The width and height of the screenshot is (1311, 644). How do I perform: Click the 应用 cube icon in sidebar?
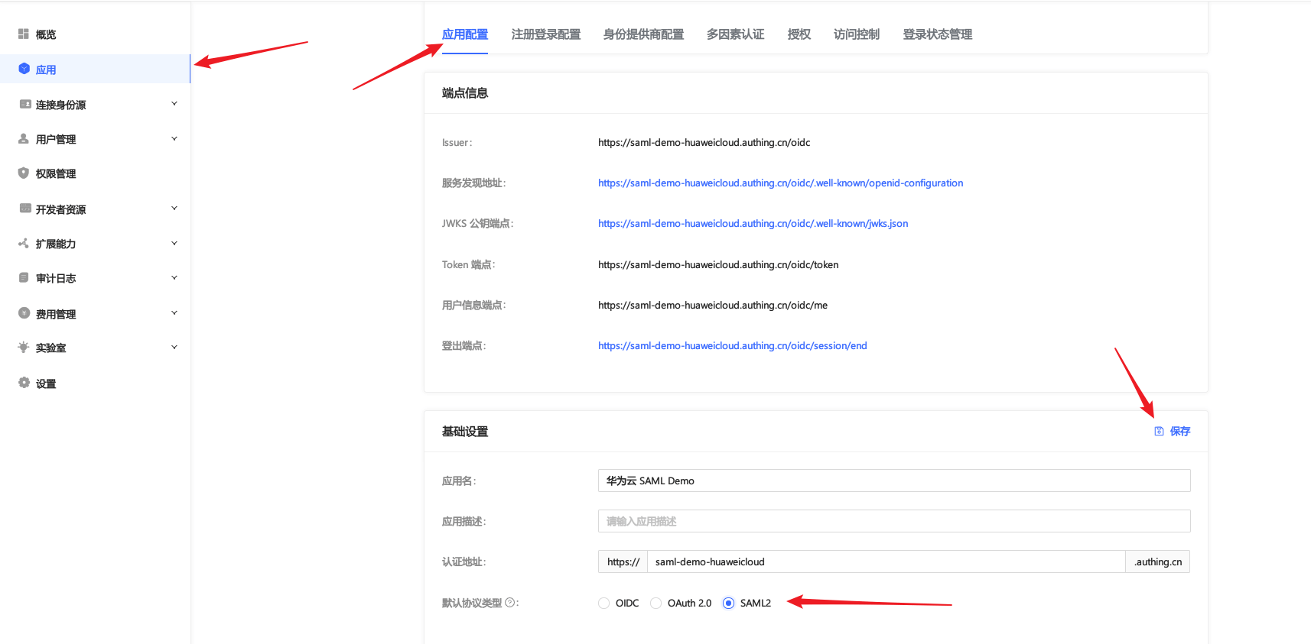click(x=24, y=69)
